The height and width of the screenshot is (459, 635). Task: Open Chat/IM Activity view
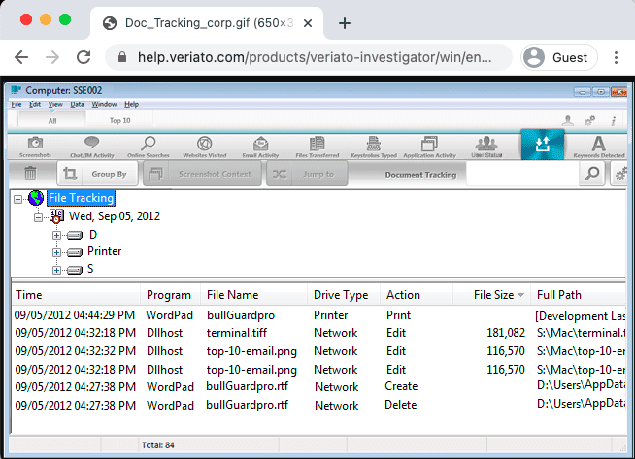click(92, 147)
